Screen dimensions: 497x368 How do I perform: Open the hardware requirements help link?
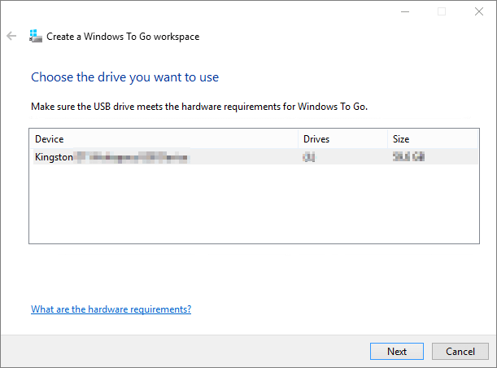[x=111, y=309]
